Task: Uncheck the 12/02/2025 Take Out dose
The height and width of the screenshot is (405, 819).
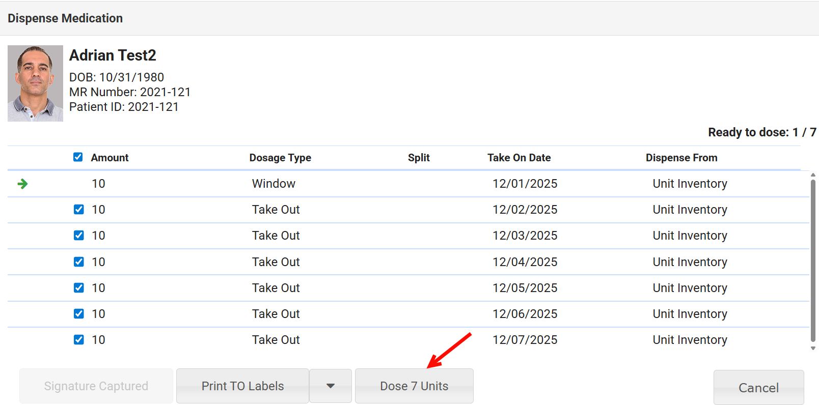Action: click(79, 210)
